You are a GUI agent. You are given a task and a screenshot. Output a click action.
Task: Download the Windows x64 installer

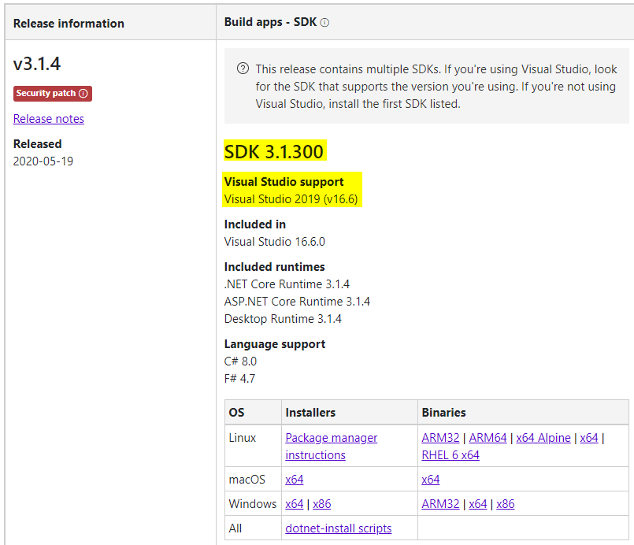coord(294,503)
